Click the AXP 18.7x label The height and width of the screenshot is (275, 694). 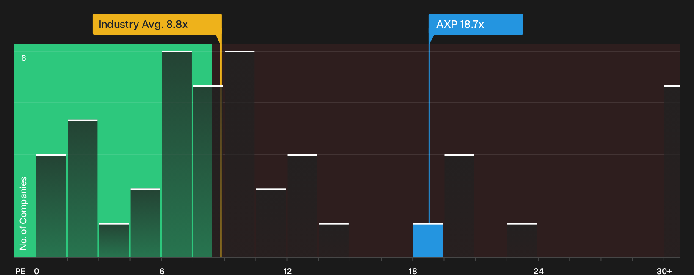click(476, 24)
